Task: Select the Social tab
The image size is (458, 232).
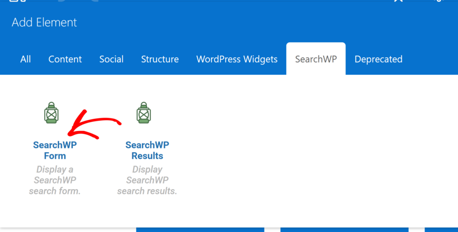Action: (x=112, y=59)
